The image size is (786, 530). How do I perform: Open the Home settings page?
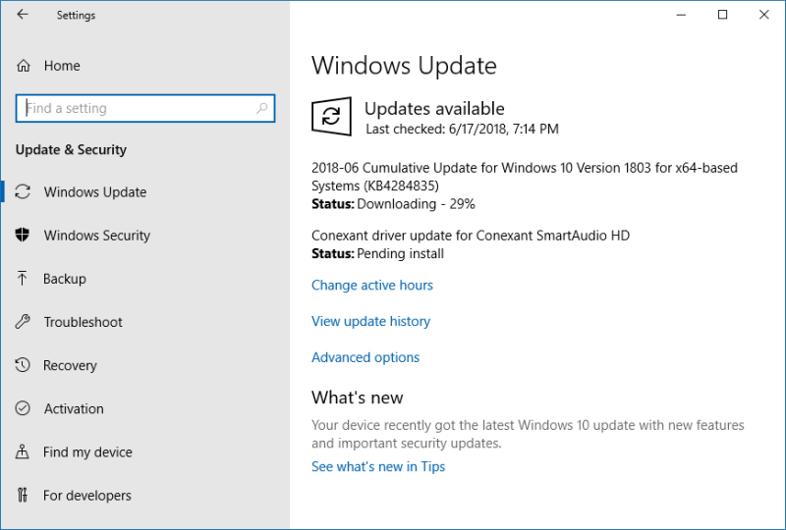click(62, 66)
